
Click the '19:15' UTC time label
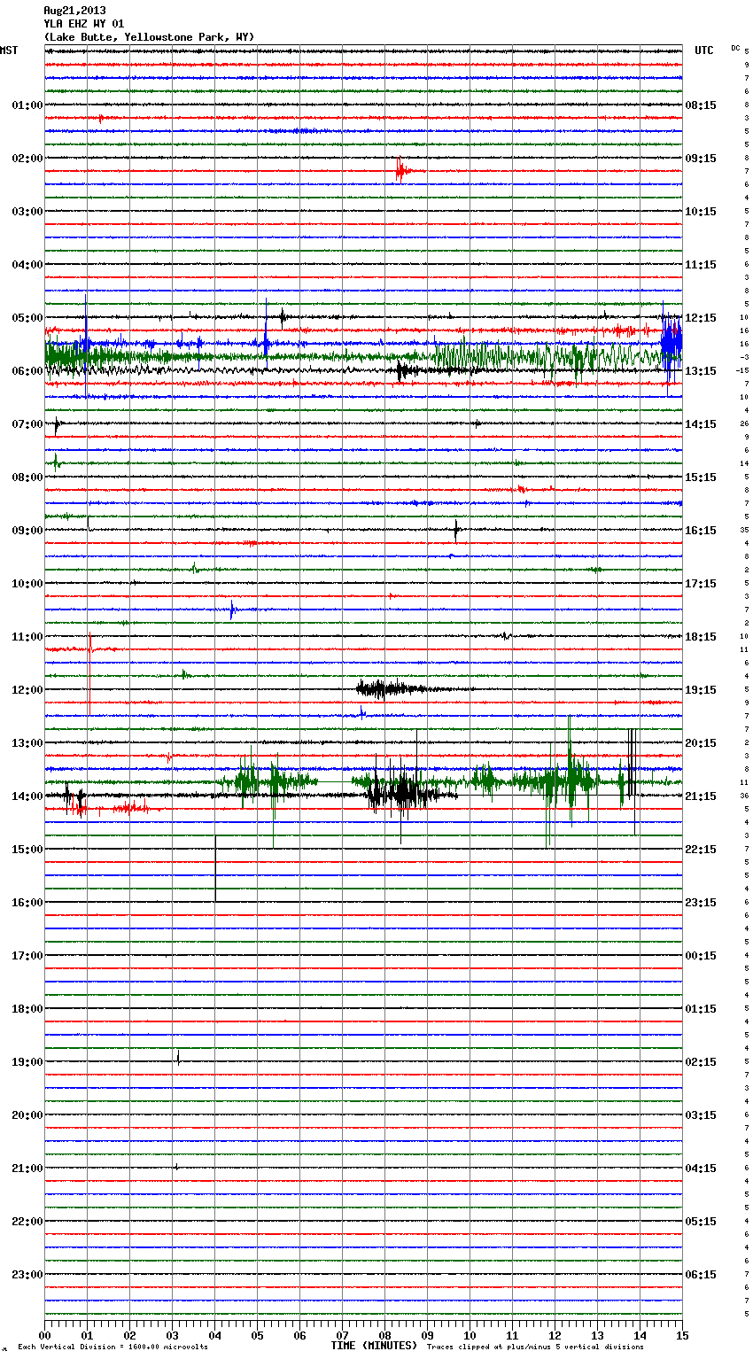pyautogui.click(x=701, y=690)
